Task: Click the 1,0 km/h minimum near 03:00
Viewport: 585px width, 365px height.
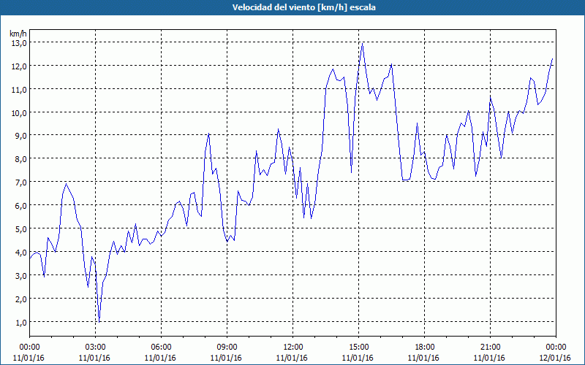Action: tap(99, 321)
